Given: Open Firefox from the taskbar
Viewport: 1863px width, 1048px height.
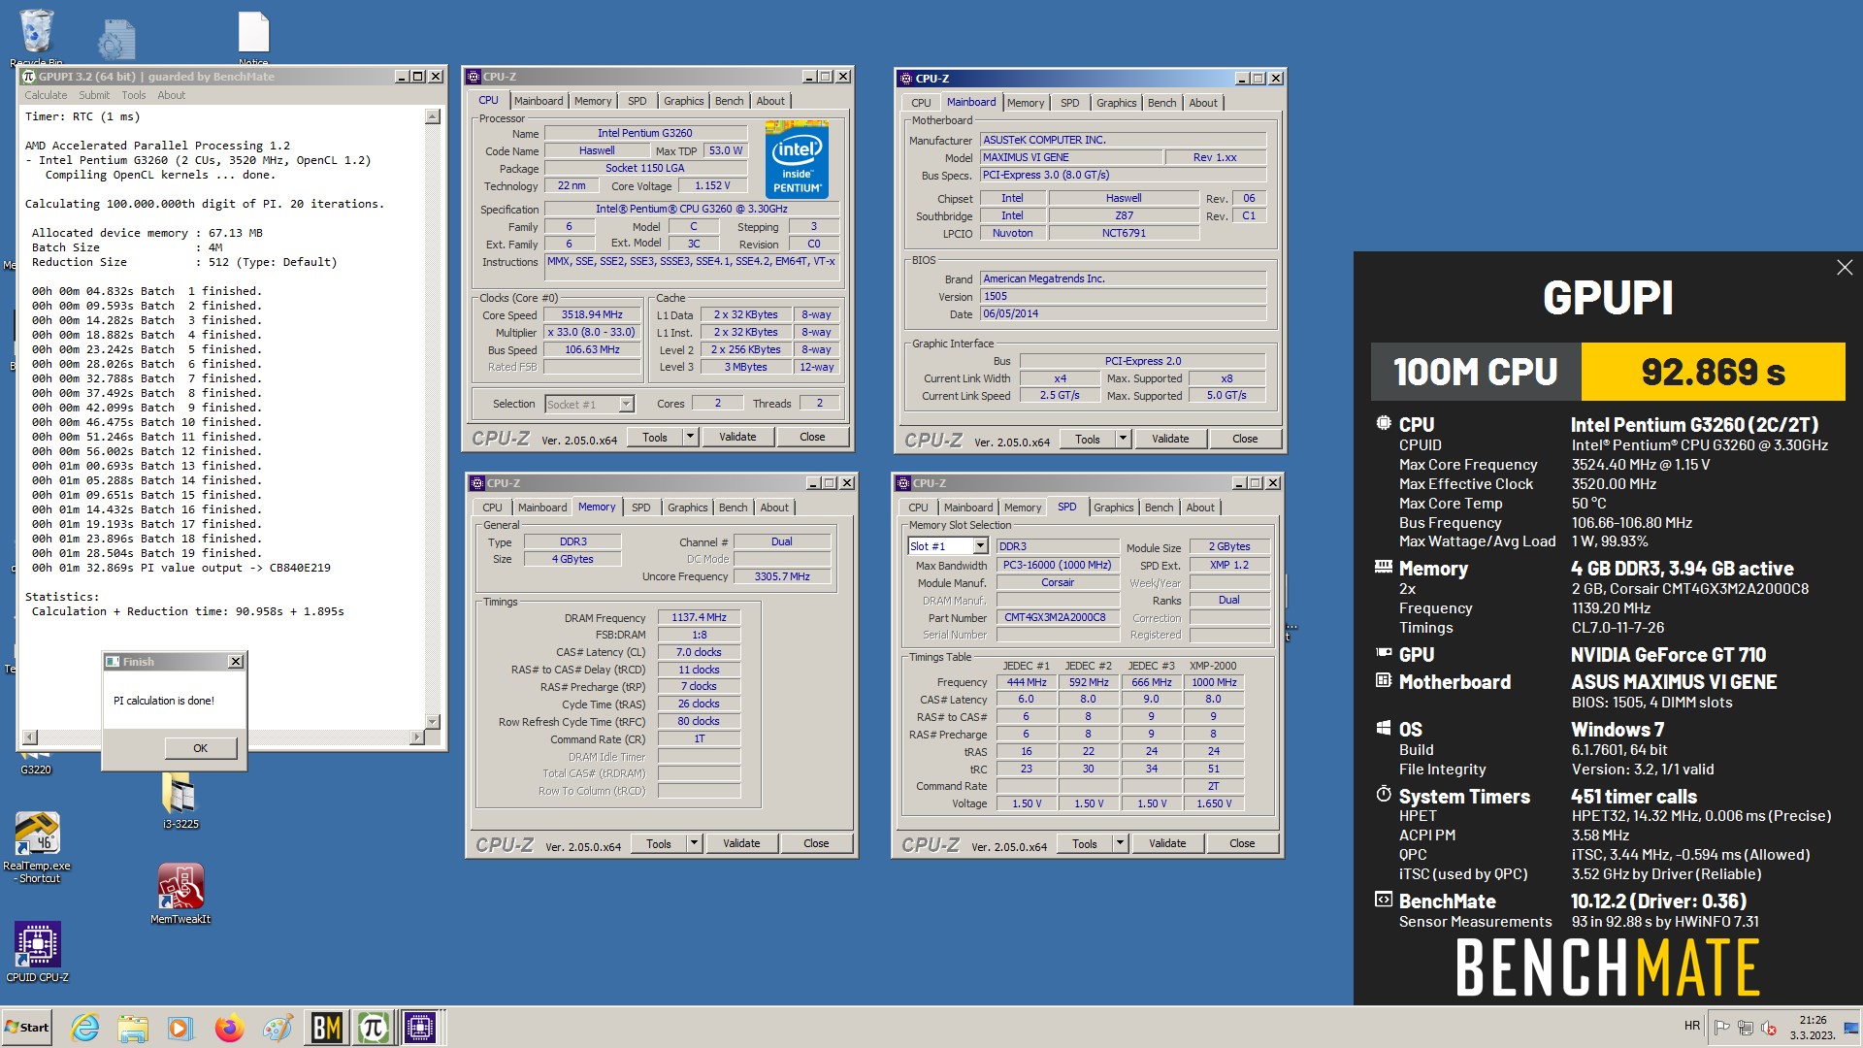Looking at the screenshot, I should (229, 1028).
